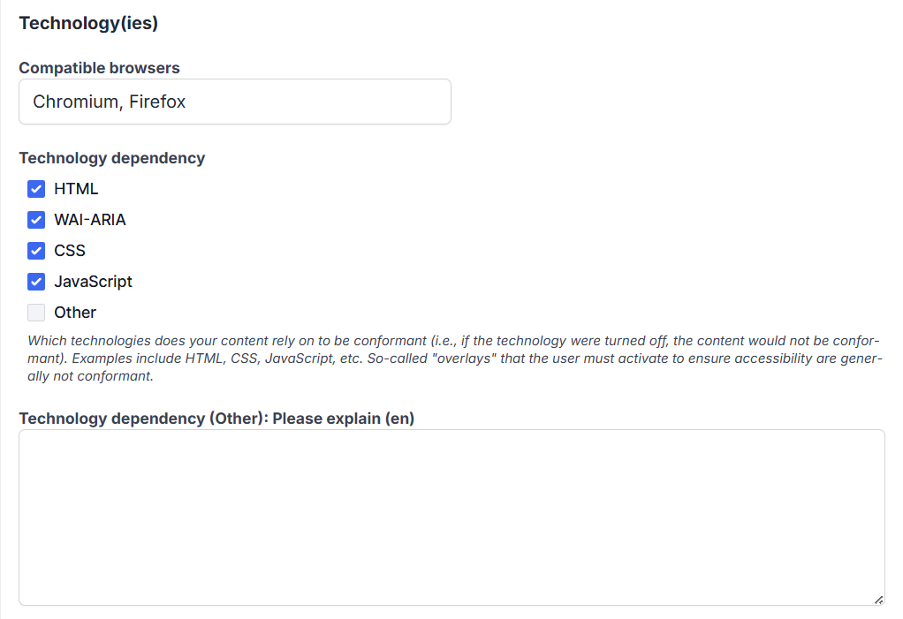
Task: Enable the Other technology checkbox
Action: [36, 313]
